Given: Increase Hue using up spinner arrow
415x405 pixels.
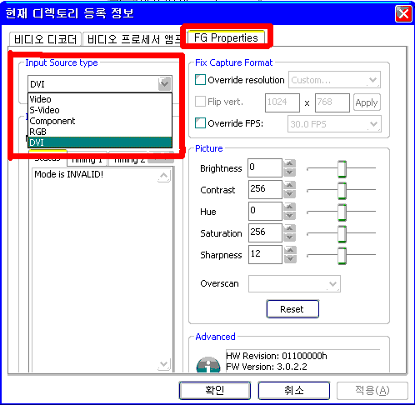Looking at the screenshot, I should (290, 207).
